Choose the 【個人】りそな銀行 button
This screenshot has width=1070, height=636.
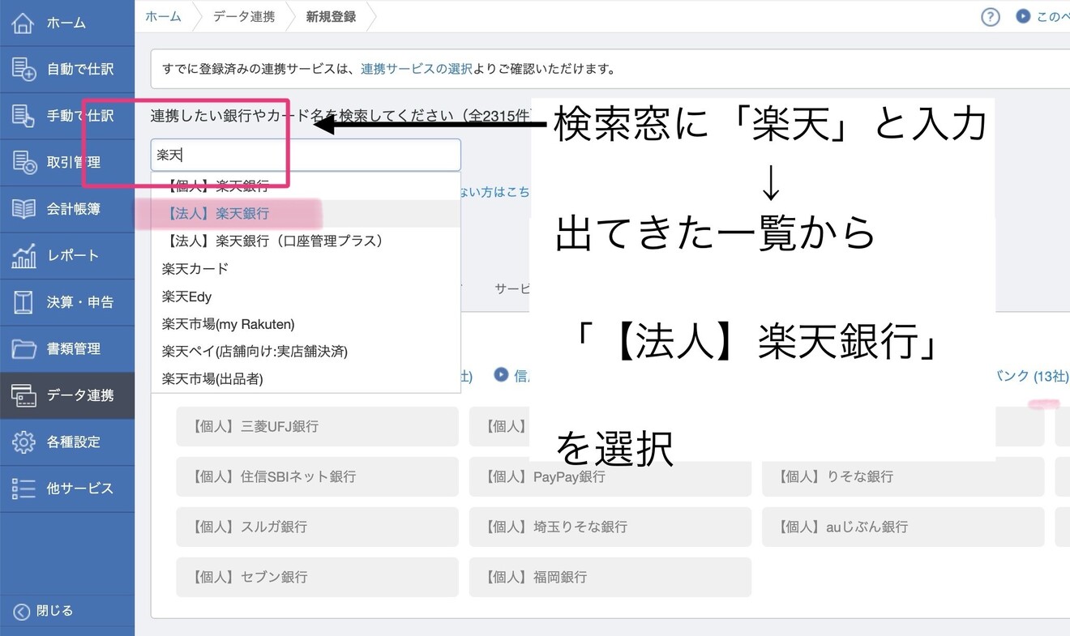coord(903,476)
